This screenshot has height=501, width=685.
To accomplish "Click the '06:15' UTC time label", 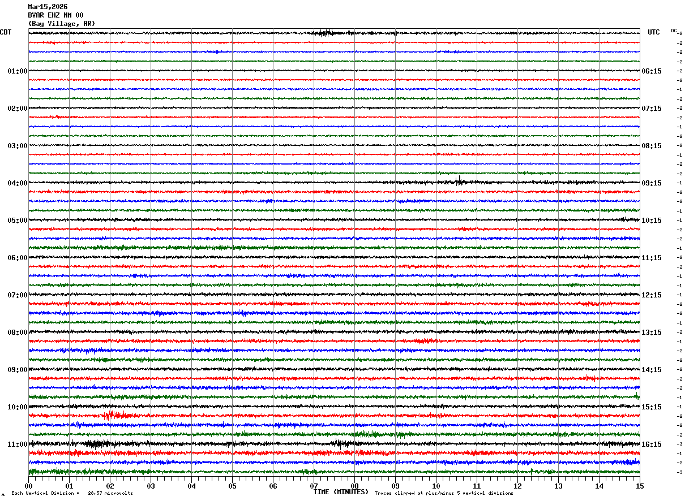I will (x=652, y=71).
